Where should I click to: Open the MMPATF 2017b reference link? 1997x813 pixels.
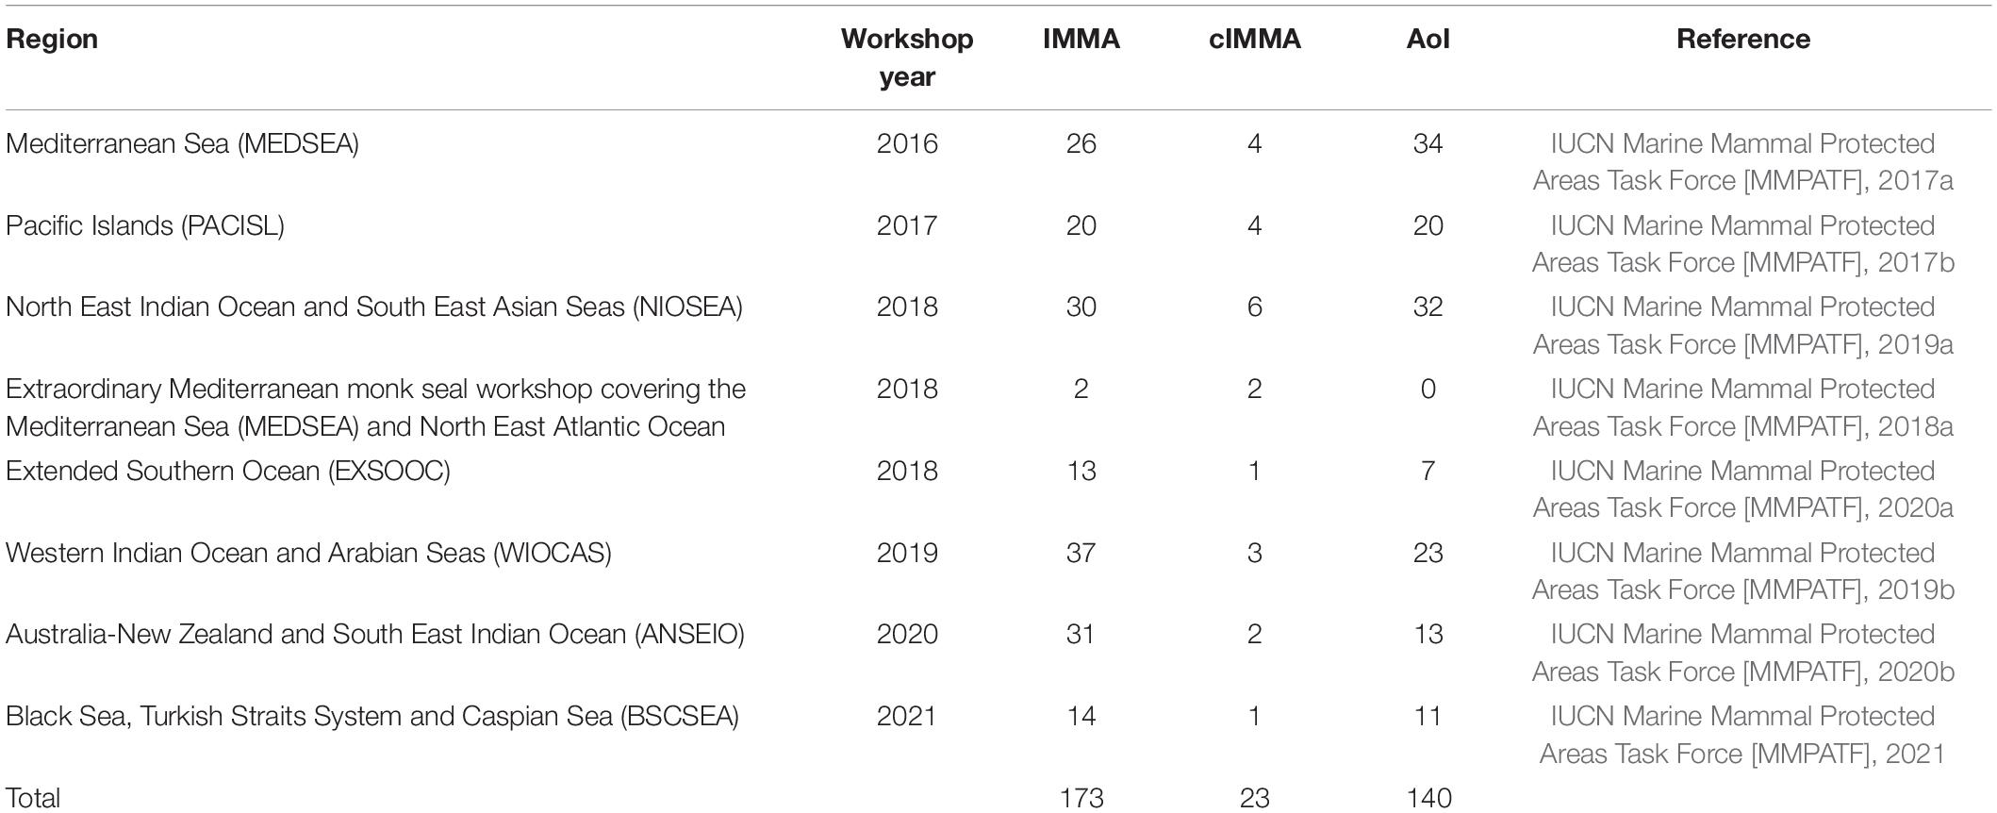click(1742, 244)
